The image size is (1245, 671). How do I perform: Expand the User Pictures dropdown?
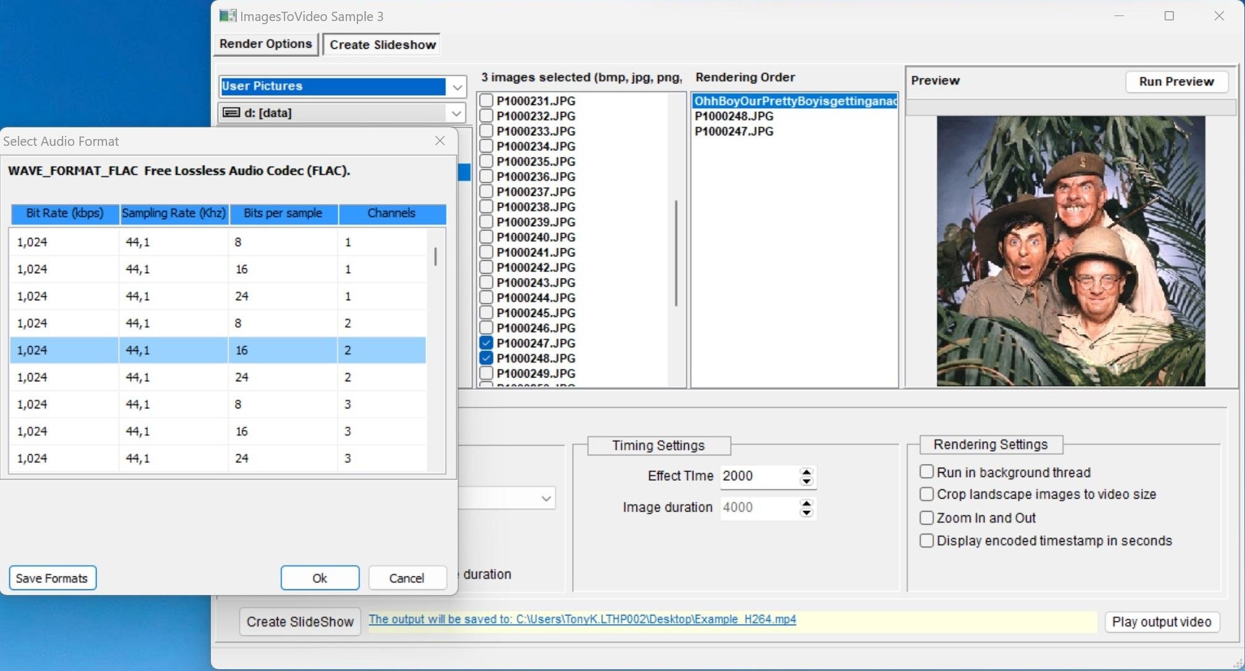point(456,87)
